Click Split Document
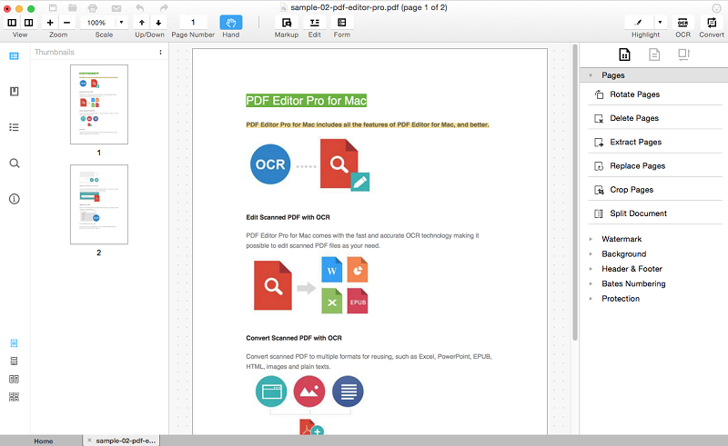The image size is (728, 446). coord(654,213)
